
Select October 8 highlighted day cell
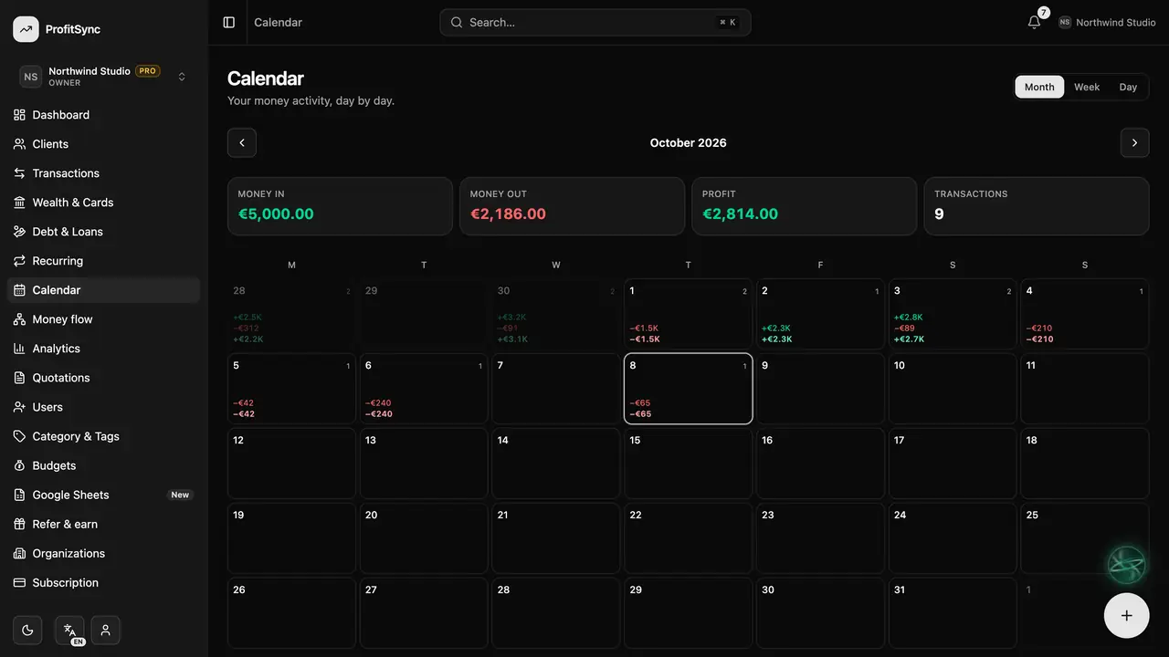(689, 389)
